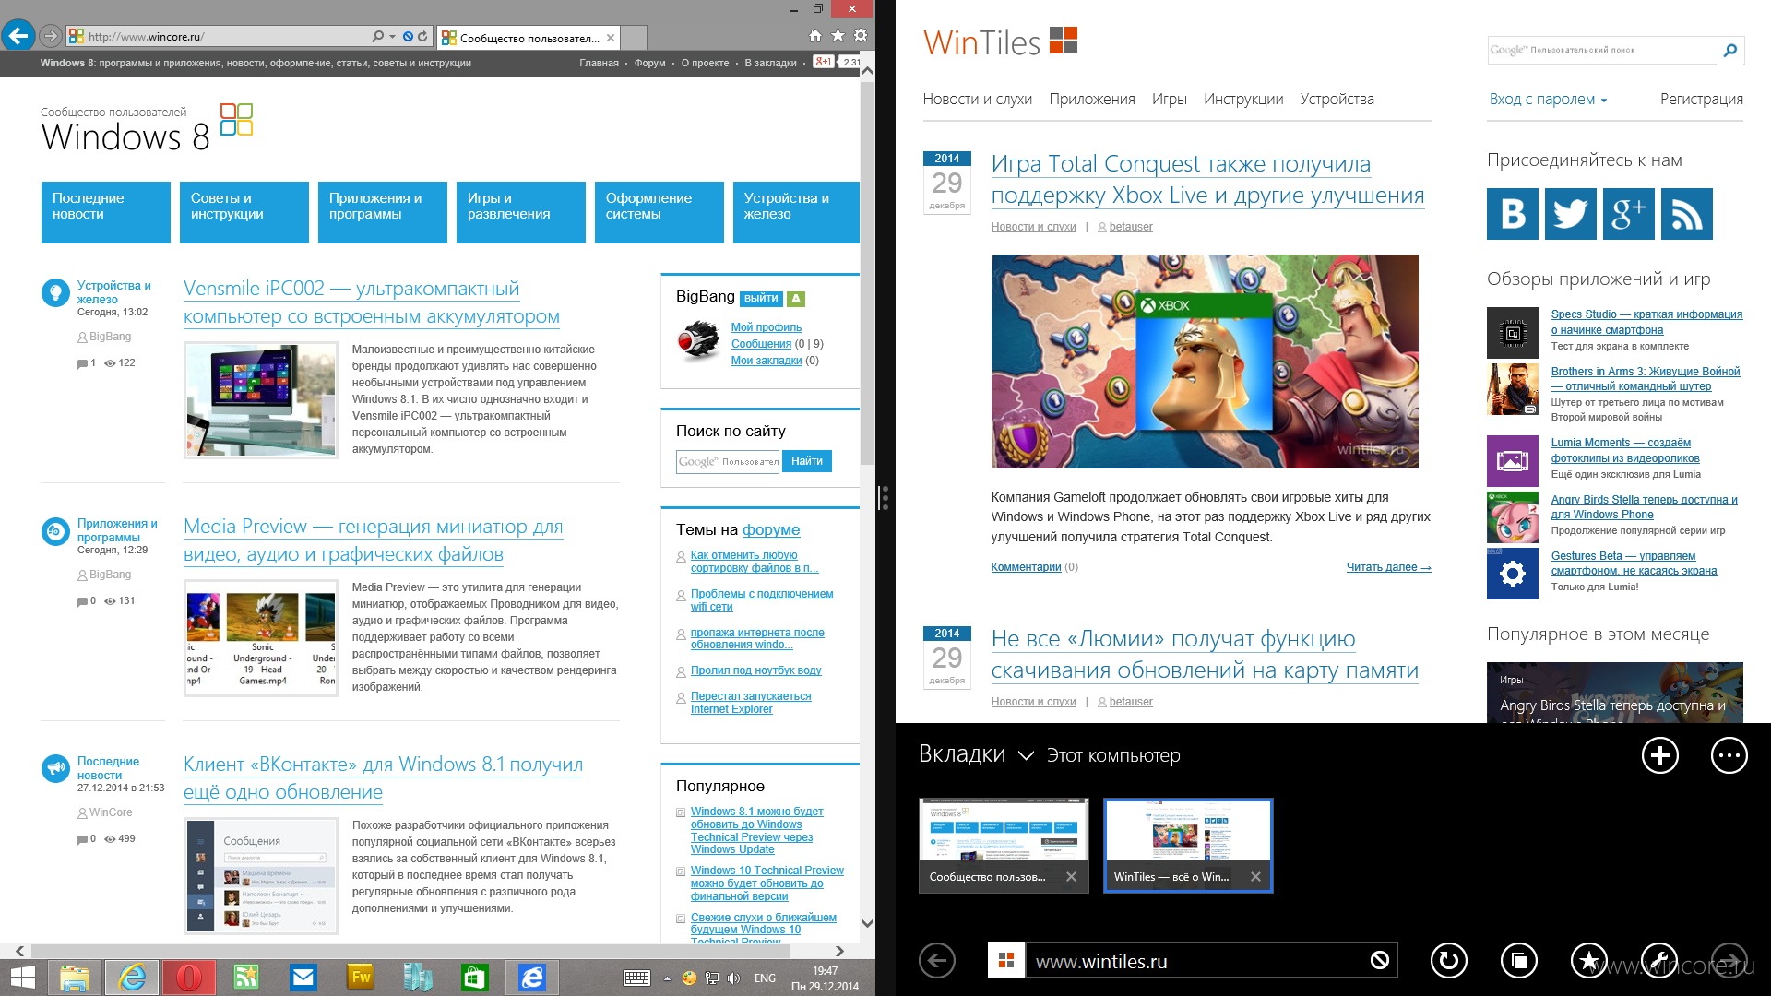The image size is (1771, 996).
Task: Open the VKontakte icon under Присоединяйтесь к нам
Action: tap(1513, 214)
